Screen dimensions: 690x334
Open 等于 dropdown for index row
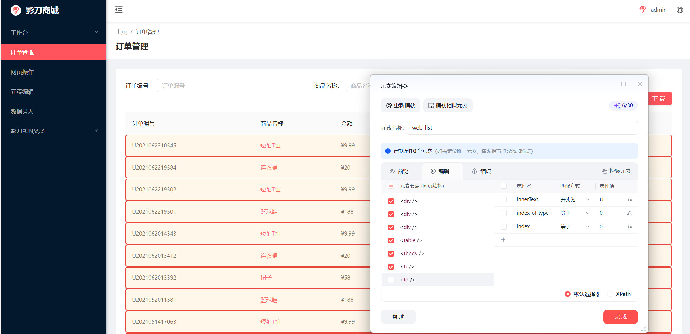point(575,226)
